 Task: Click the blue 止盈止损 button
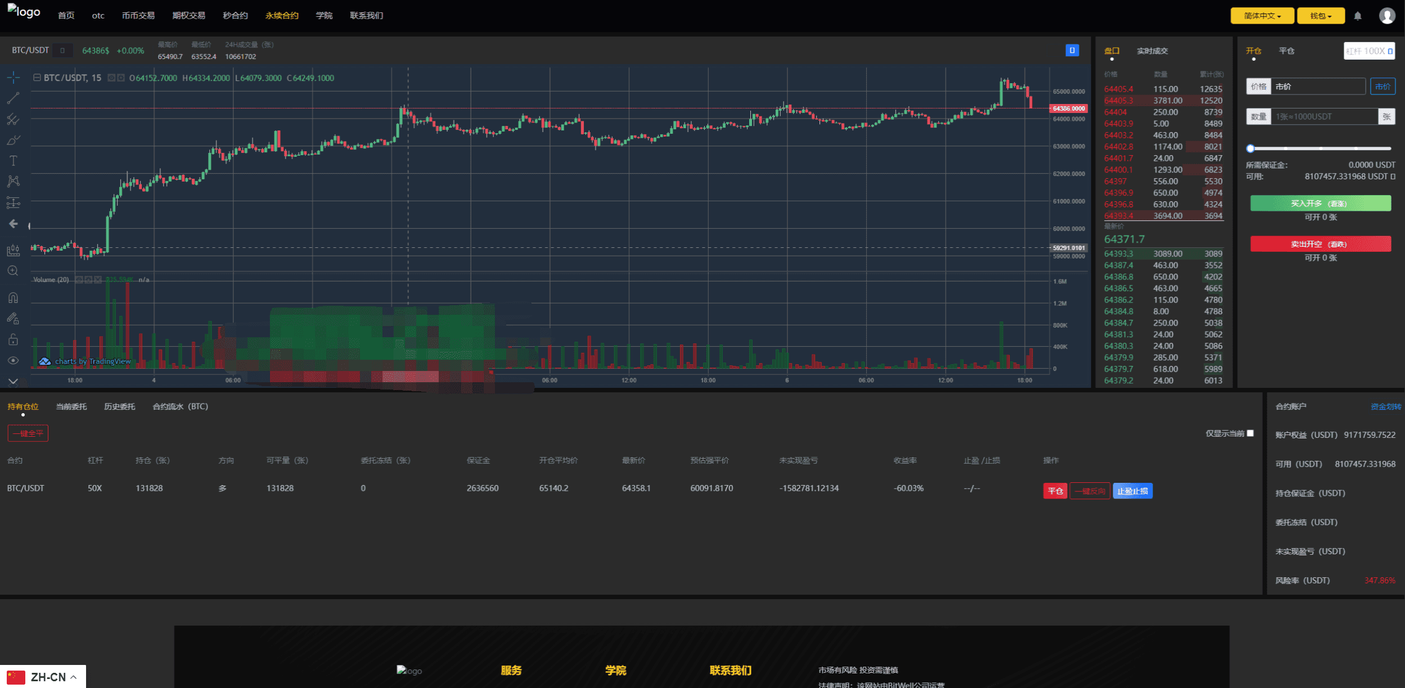pos(1132,491)
